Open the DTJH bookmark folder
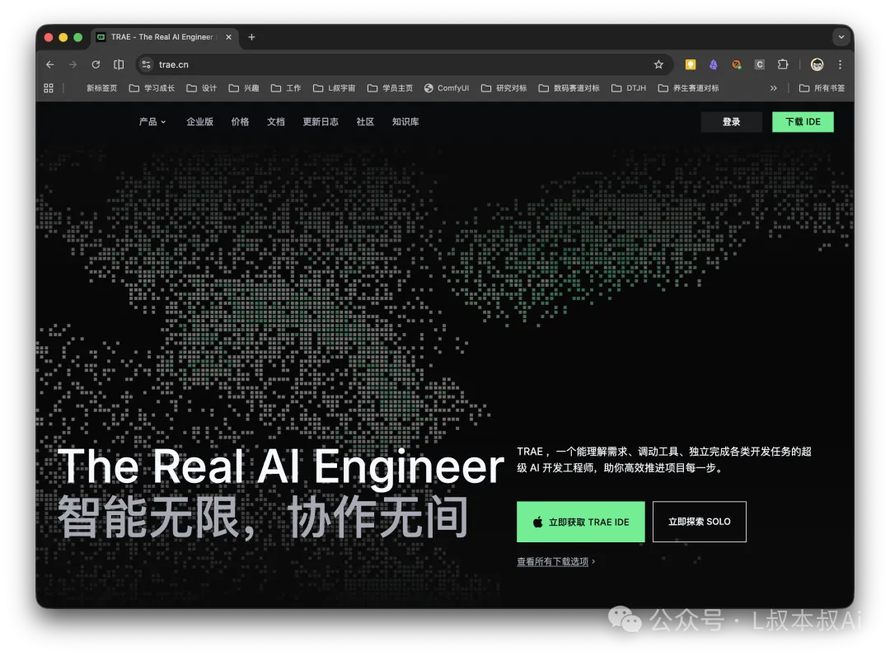 629,88
